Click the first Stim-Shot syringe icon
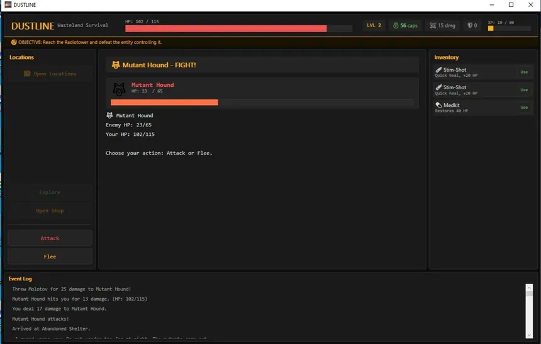The width and height of the screenshot is (541, 344). [438, 70]
